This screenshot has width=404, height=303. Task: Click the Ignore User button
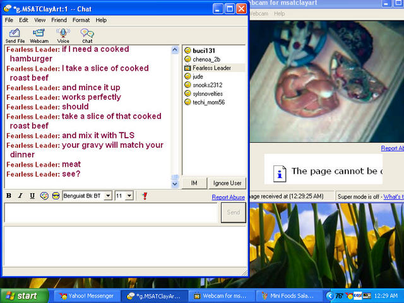pyautogui.click(x=227, y=183)
